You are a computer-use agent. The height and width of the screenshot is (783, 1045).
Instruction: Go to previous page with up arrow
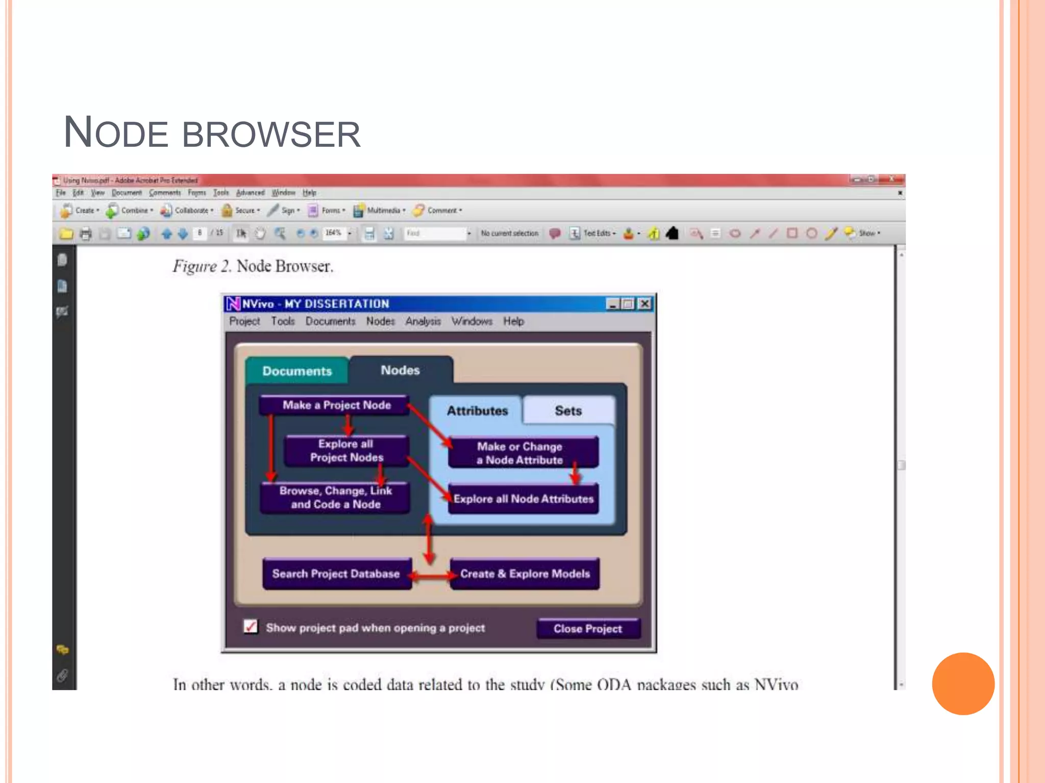pyautogui.click(x=166, y=233)
